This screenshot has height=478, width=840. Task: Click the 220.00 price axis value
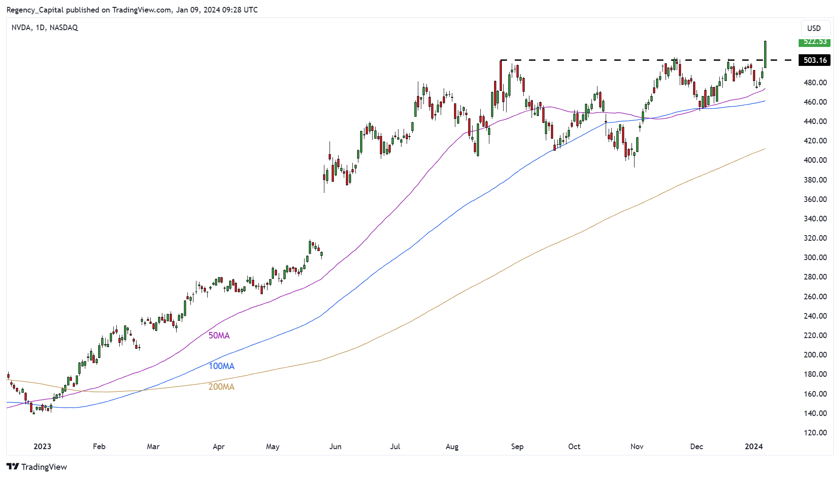tap(815, 335)
